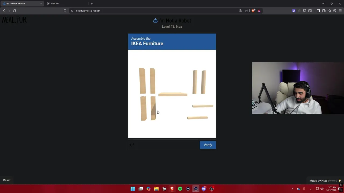Click the Made by Neal credit
Image resolution: width=344 pixels, height=193 pixels.
pos(323,181)
